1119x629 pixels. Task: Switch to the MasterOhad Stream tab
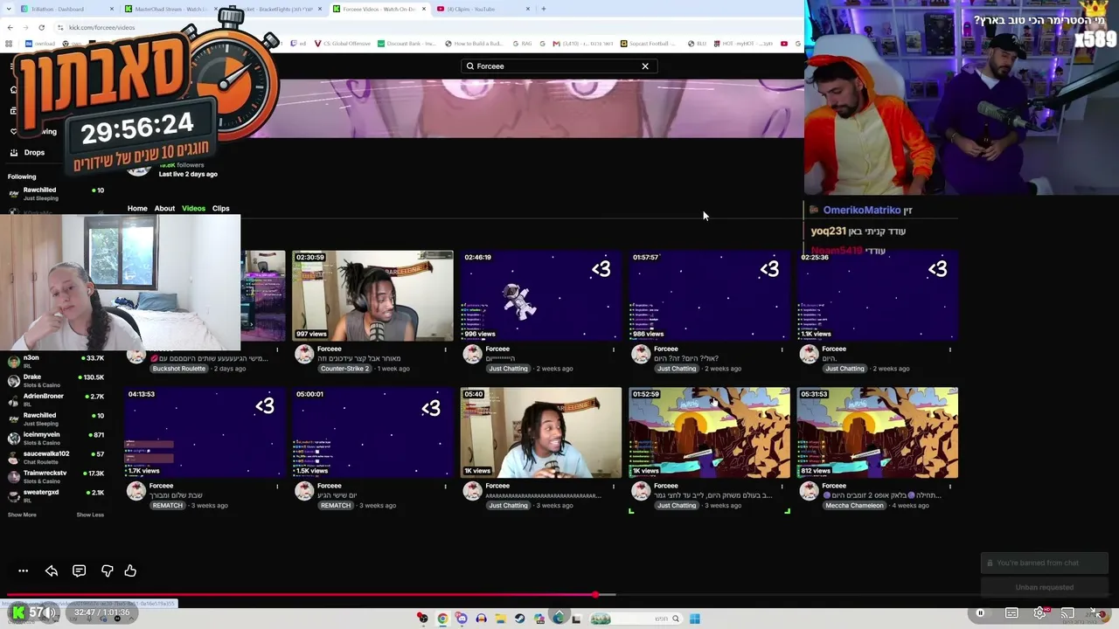pos(170,9)
